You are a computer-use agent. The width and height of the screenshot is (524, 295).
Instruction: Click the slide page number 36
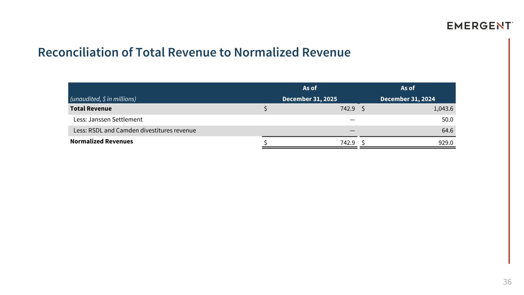507,282
